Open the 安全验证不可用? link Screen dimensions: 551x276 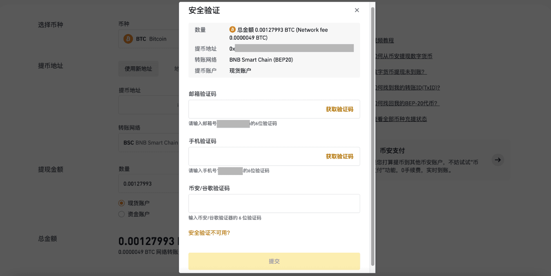(209, 233)
